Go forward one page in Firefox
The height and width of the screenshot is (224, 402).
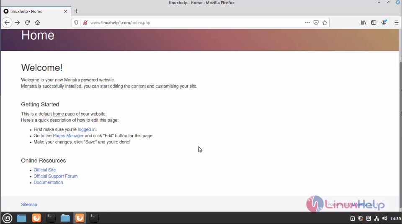click(17, 23)
